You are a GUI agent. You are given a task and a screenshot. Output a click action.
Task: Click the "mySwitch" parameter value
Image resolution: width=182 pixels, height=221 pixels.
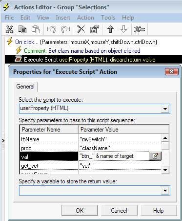[93, 139]
